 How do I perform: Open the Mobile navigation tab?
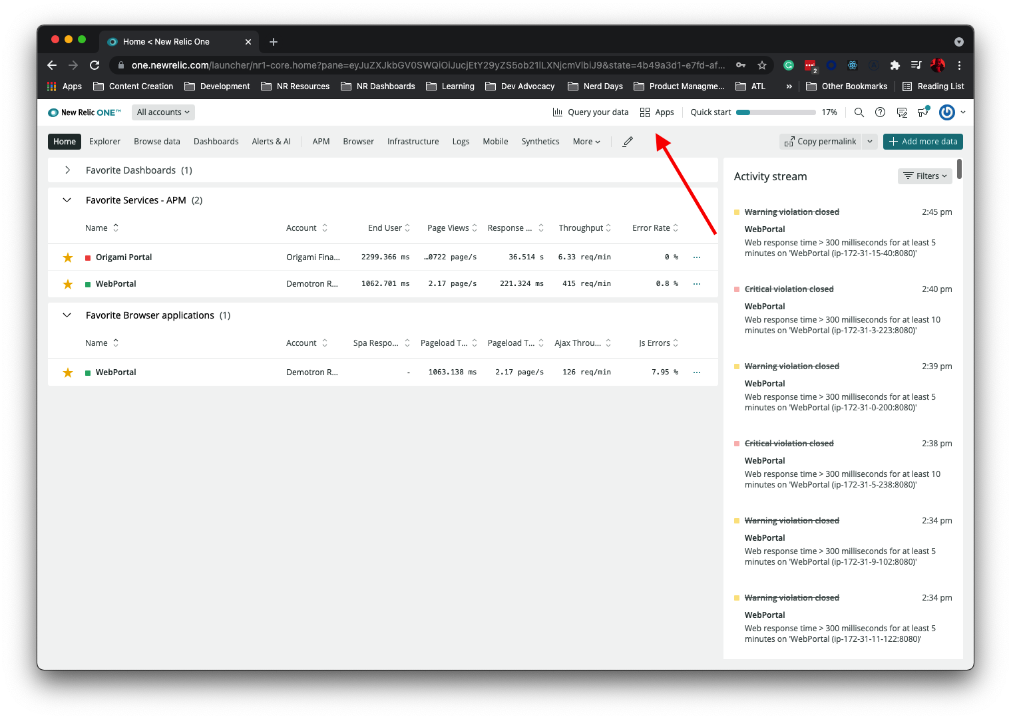[495, 142]
